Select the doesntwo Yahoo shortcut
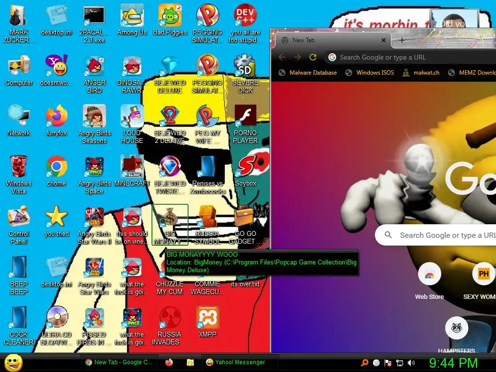The image size is (496, 372). [57, 71]
